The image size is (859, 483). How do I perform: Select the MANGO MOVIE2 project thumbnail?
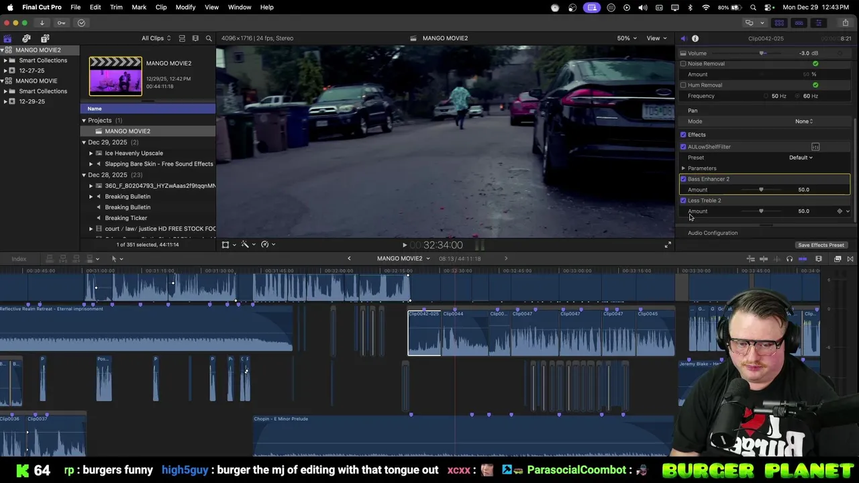click(115, 76)
